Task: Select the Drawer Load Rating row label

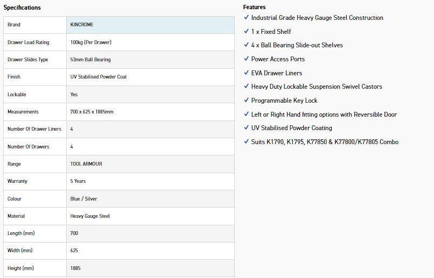Action: click(28, 42)
